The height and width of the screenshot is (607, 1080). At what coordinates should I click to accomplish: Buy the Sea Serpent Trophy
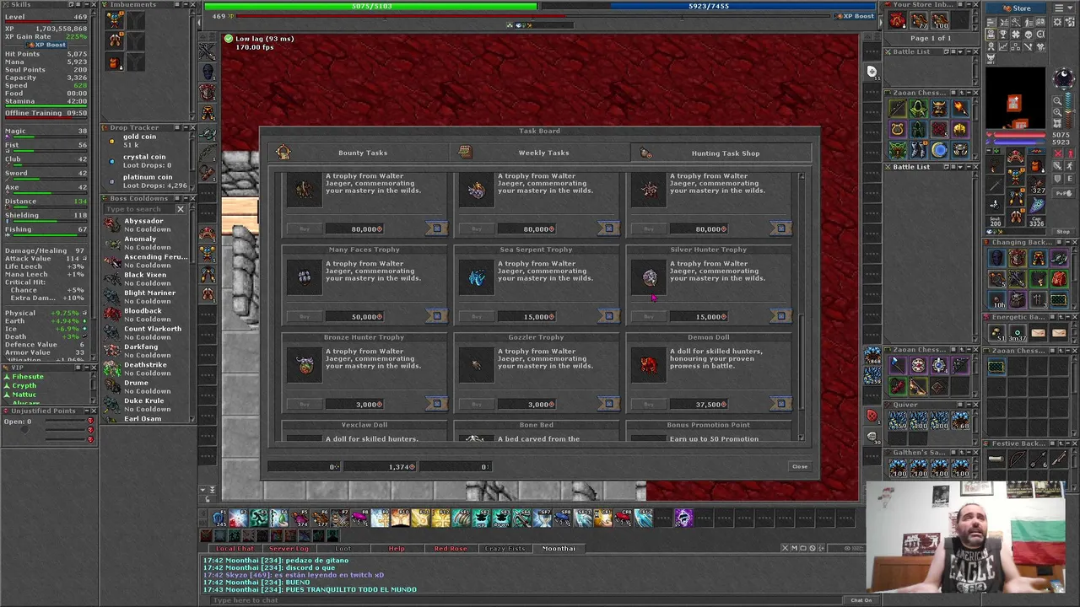coord(477,316)
